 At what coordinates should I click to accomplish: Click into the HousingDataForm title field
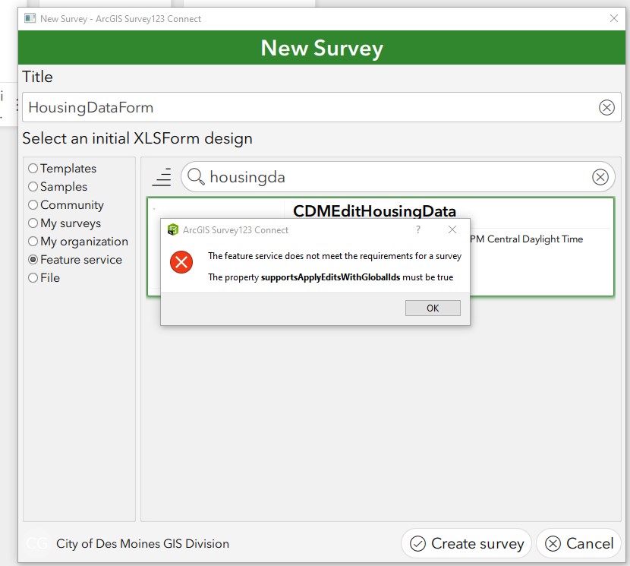click(x=304, y=107)
